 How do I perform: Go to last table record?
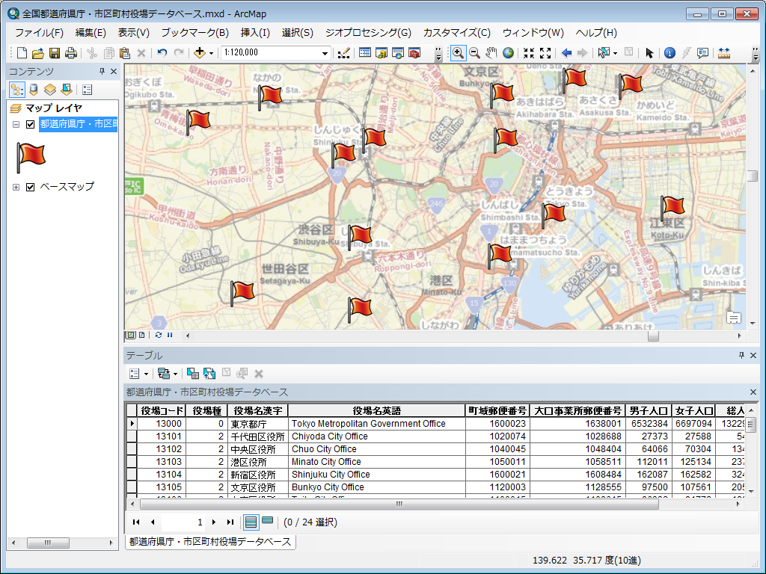click(x=230, y=522)
